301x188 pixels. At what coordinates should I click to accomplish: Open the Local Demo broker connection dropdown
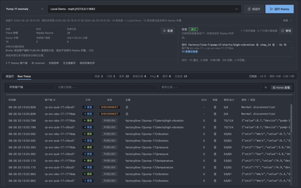coord(144,9)
